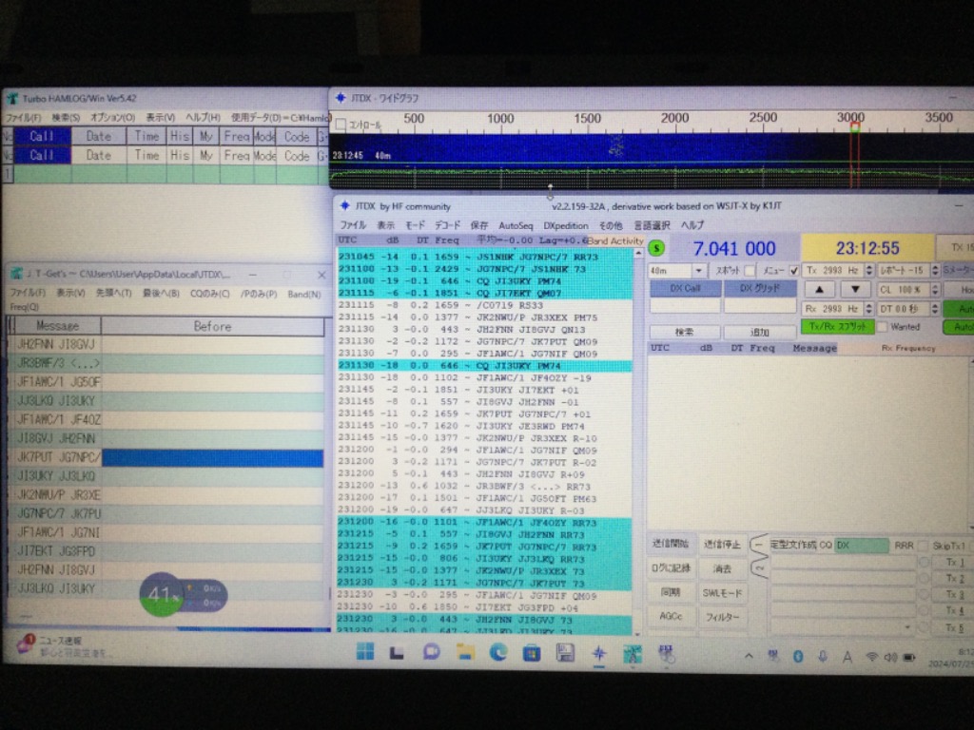The height and width of the screenshot is (730, 974).
Task: Adjust the CL 100 % spinner arrows
Action: [935, 290]
